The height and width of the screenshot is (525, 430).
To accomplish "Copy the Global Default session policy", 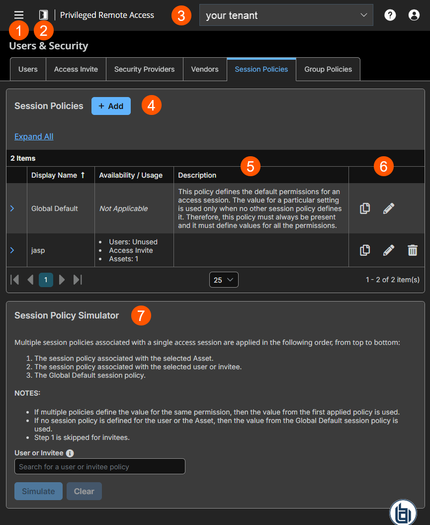I will pyautogui.click(x=364, y=208).
